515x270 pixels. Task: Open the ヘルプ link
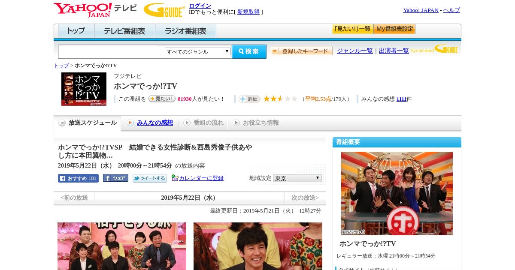(451, 10)
